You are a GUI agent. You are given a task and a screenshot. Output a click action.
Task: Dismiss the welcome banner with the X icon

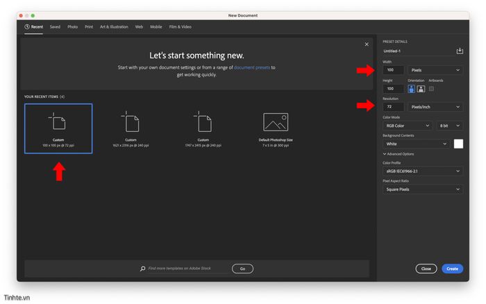pyautogui.click(x=367, y=44)
